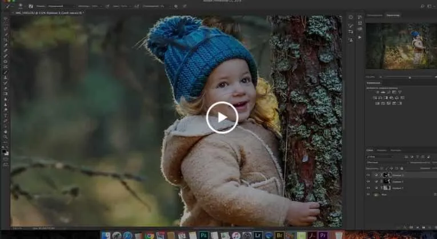Toggle lock position in Layers panel
Image resolution: width=437 pixels, height=239 pixels.
[x=391, y=168]
